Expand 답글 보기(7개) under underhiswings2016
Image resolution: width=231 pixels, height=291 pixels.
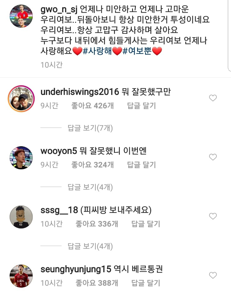click(90, 128)
